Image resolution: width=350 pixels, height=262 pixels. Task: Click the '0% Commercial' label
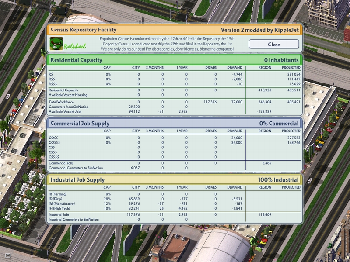(279, 124)
